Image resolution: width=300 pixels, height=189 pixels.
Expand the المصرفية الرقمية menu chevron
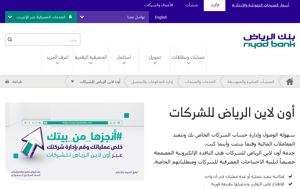coord(91,63)
